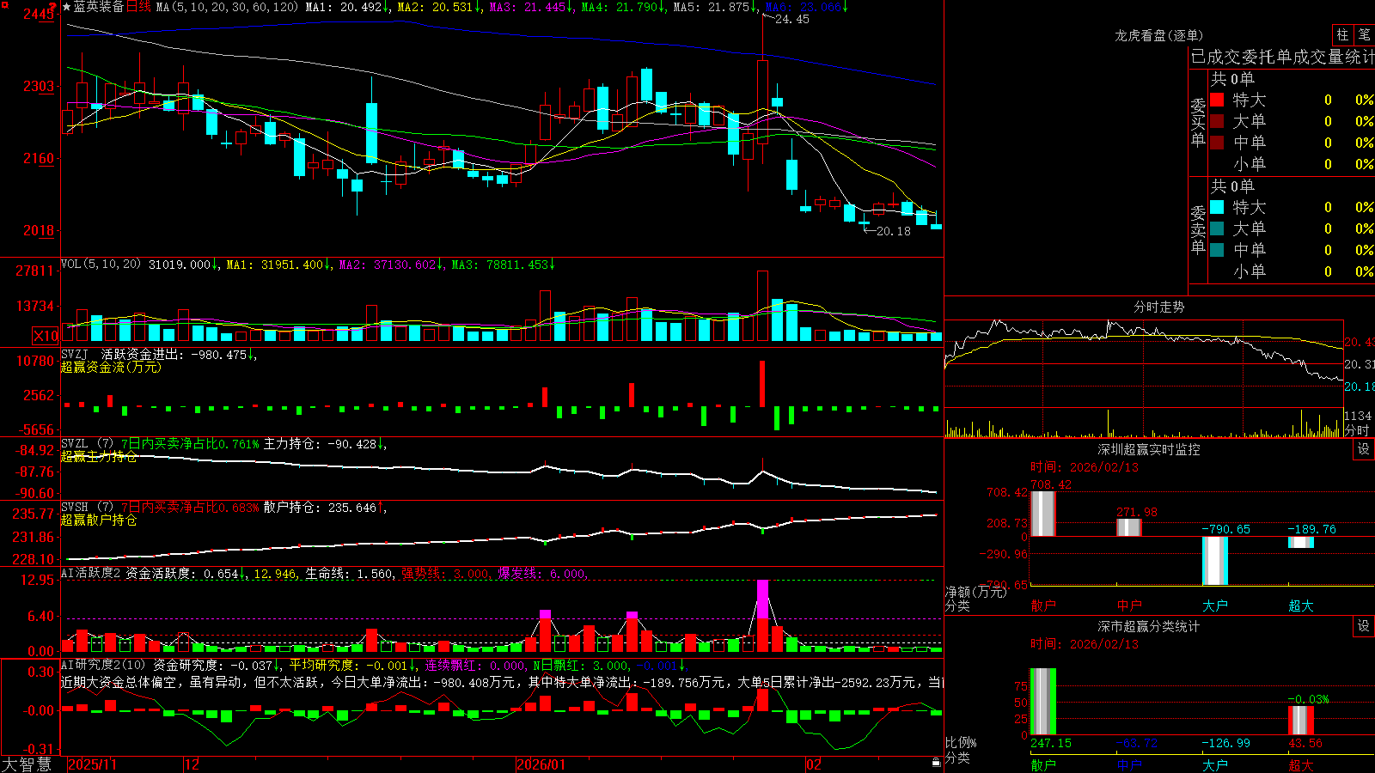The image size is (1375, 773).
Task: Click the 连续飘红: 0.000 label
Action: point(475,666)
